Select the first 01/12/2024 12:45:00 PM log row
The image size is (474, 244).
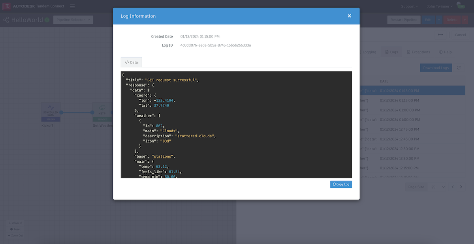(412, 130)
